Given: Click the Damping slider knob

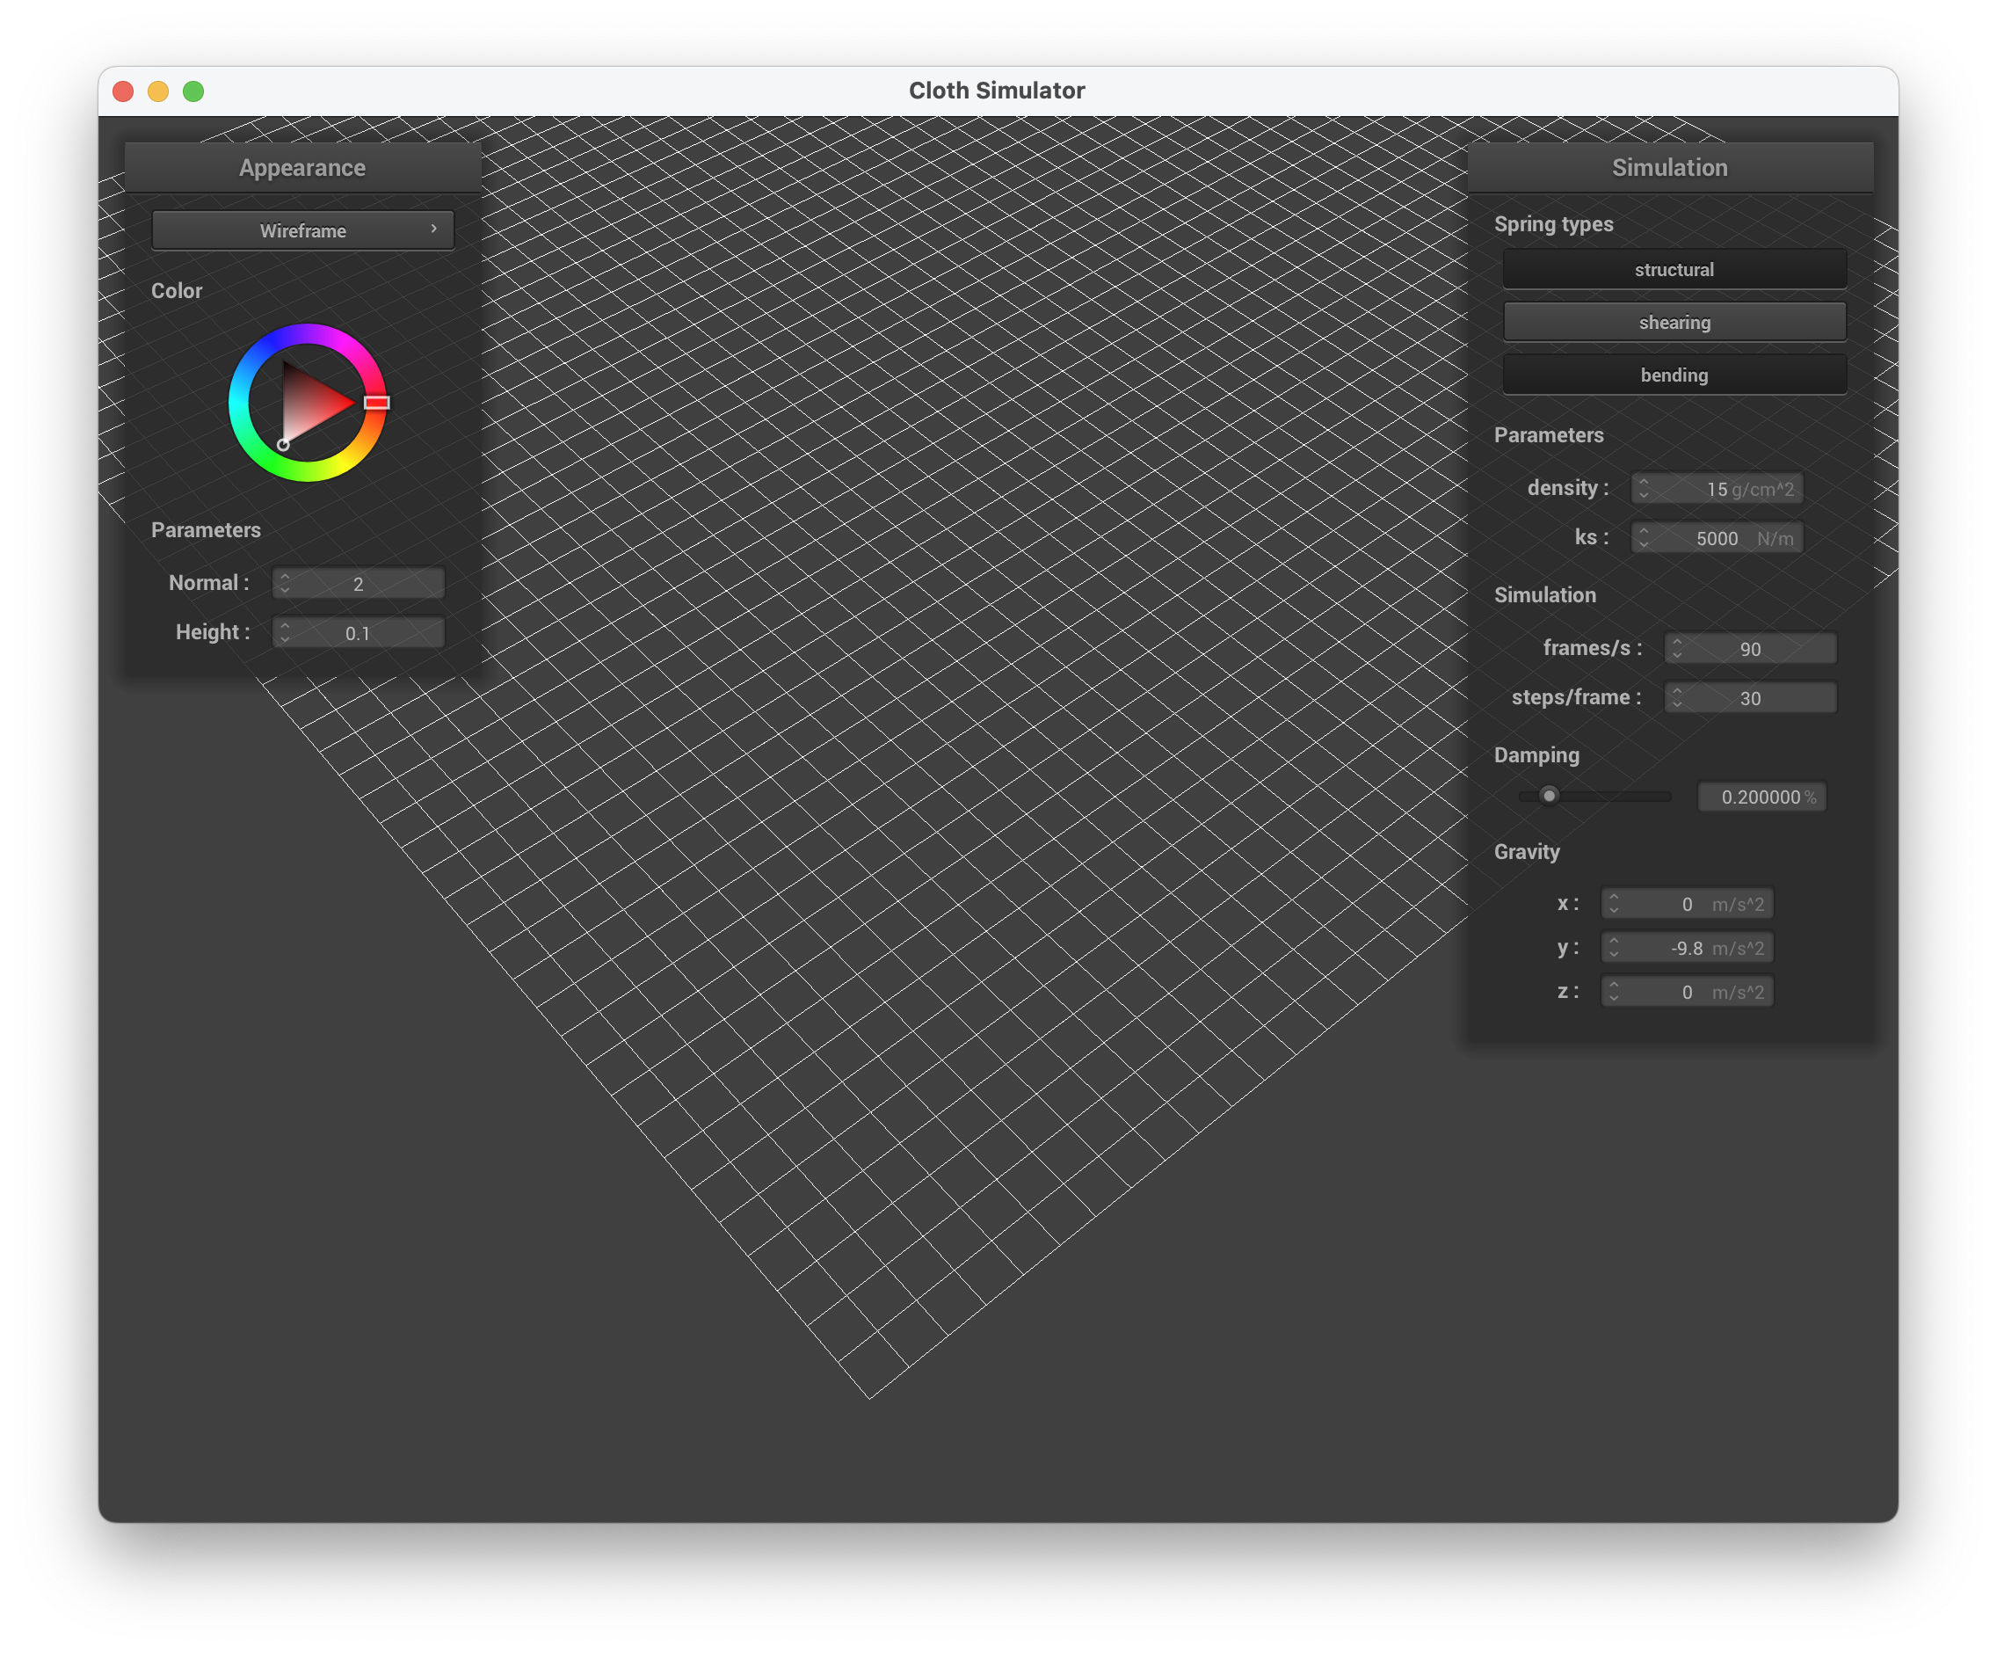Looking at the screenshot, I should pos(1549,796).
